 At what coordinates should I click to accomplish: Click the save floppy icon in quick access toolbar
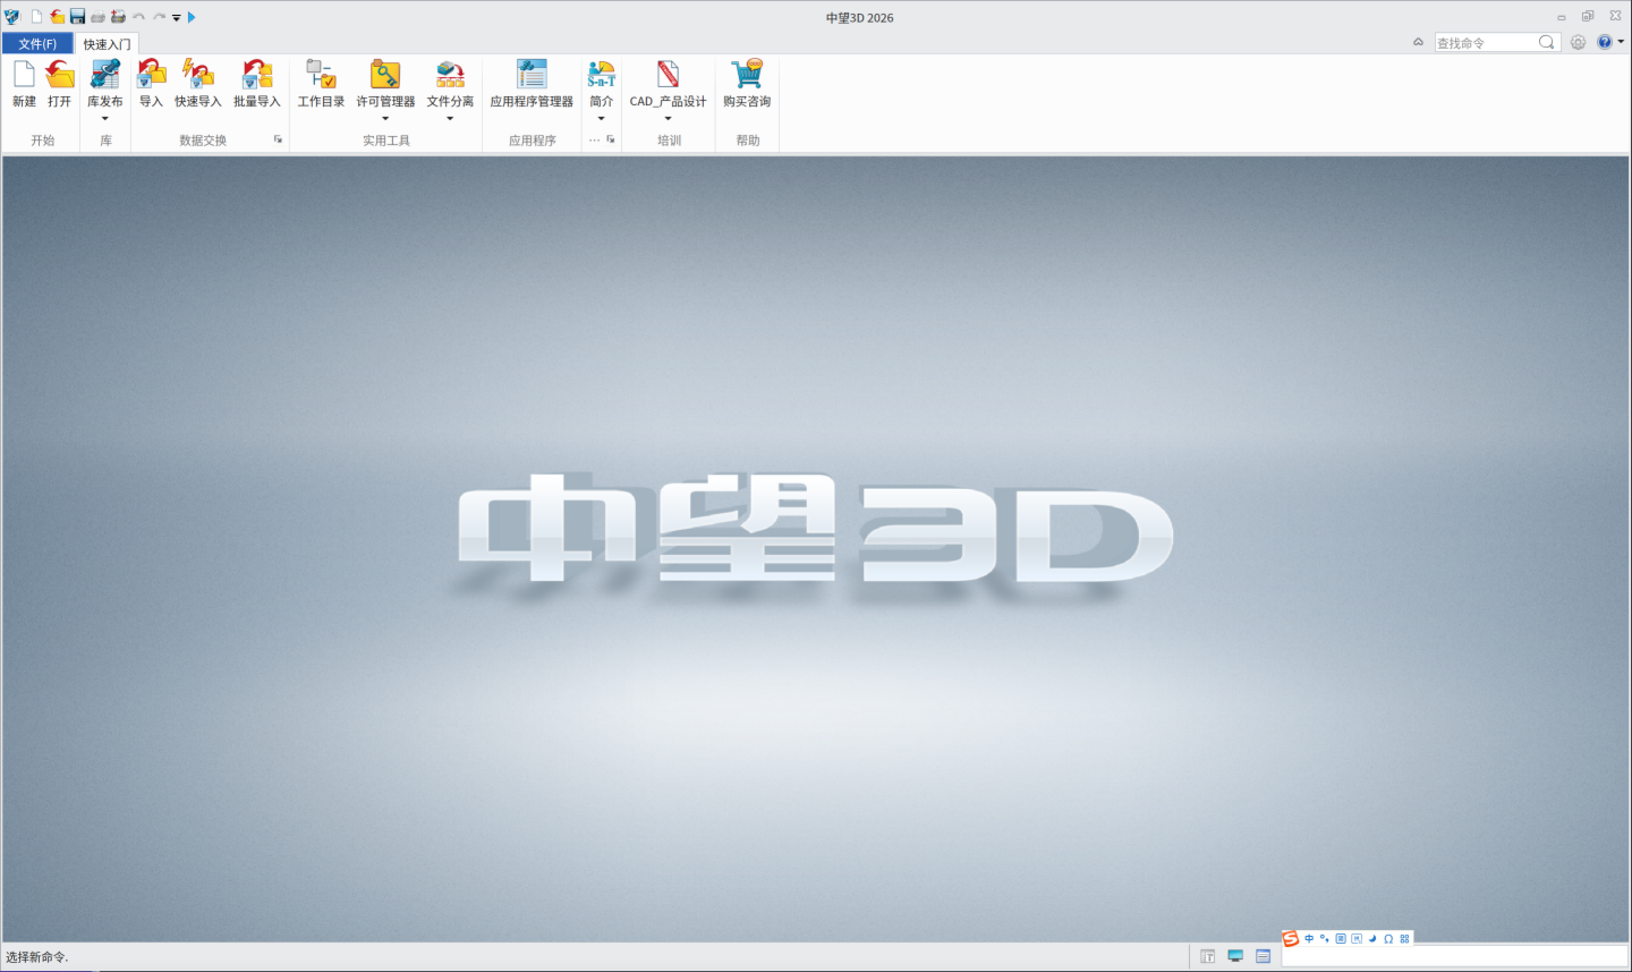77,17
